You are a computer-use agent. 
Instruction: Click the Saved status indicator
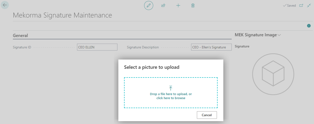point(290,6)
